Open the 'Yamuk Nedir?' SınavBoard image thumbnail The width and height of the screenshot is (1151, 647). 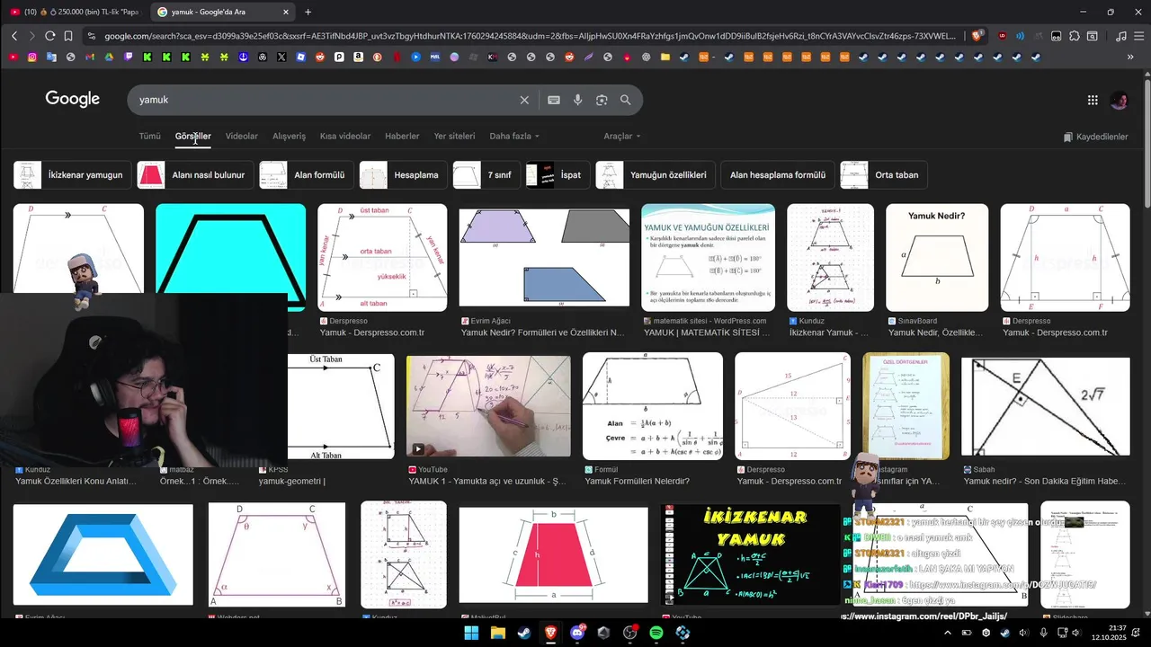coord(937,258)
